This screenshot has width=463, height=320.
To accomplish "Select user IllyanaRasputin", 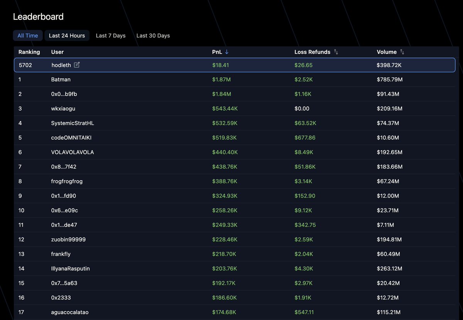I will [x=71, y=269].
